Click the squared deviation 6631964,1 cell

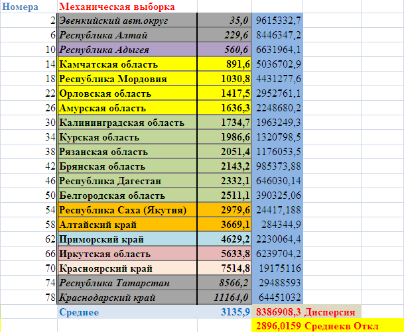tap(277, 50)
